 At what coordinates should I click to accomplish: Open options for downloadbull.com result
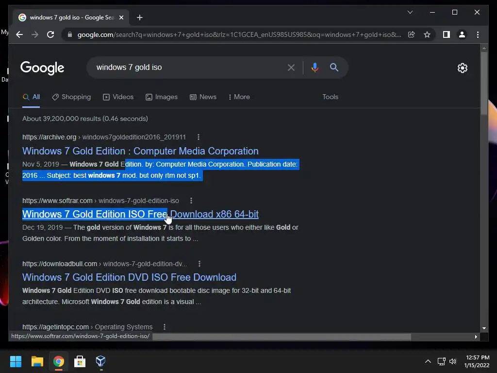tap(199, 264)
